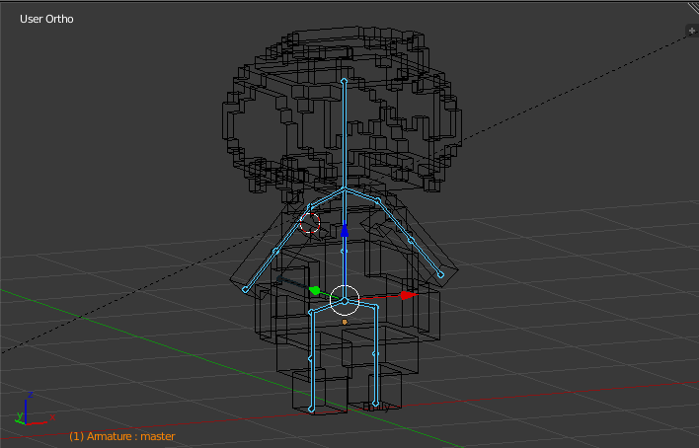Click the XYZ axis orientation indicator
This screenshot has height=448, width=699.
(34, 410)
